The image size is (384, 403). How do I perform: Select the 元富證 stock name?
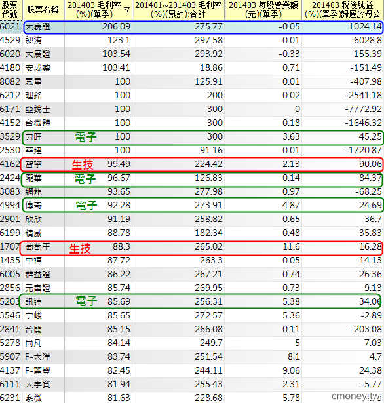point(37,288)
